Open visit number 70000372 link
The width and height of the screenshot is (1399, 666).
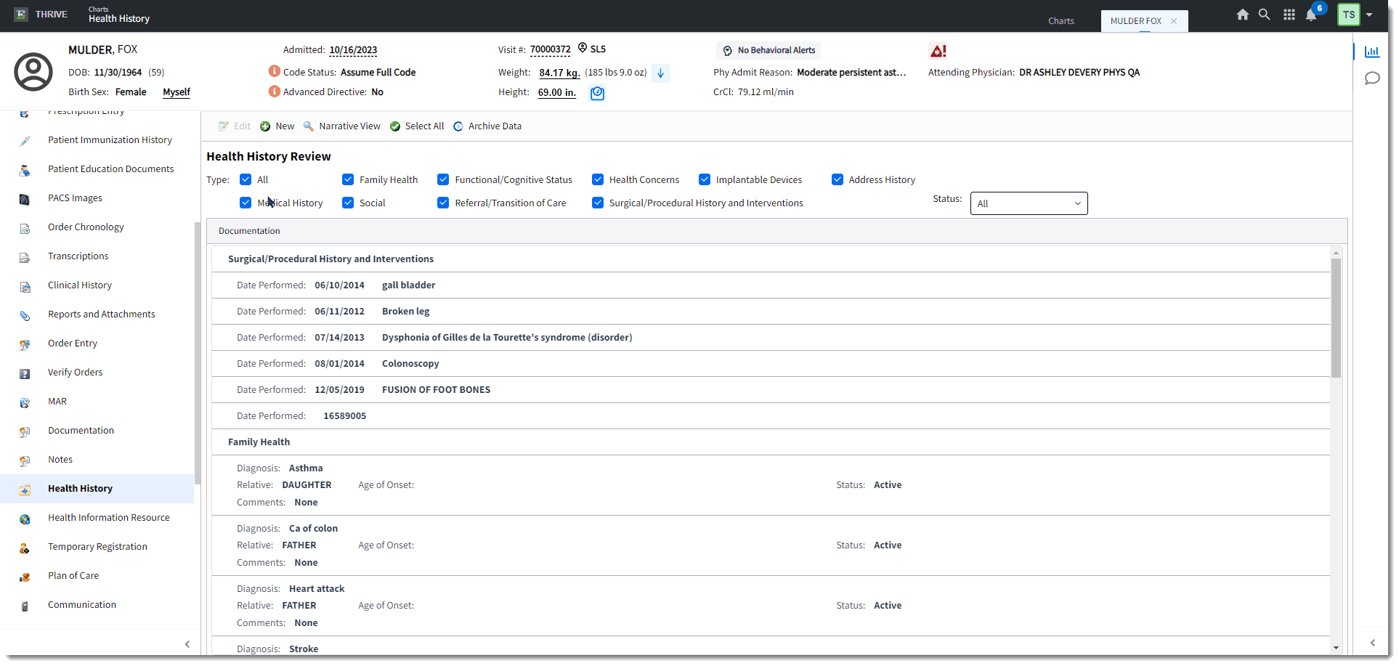pyautogui.click(x=550, y=50)
